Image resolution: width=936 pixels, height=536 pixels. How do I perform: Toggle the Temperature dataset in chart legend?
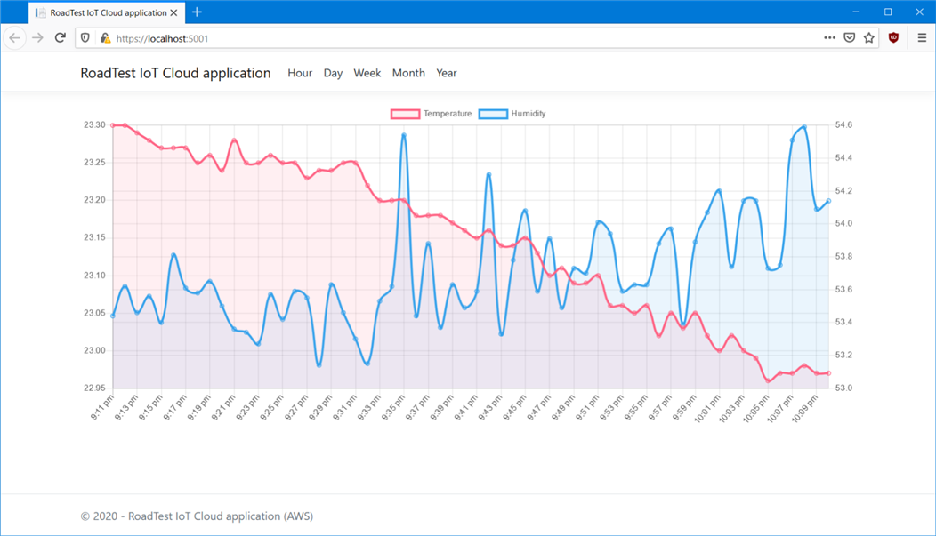pyautogui.click(x=432, y=114)
